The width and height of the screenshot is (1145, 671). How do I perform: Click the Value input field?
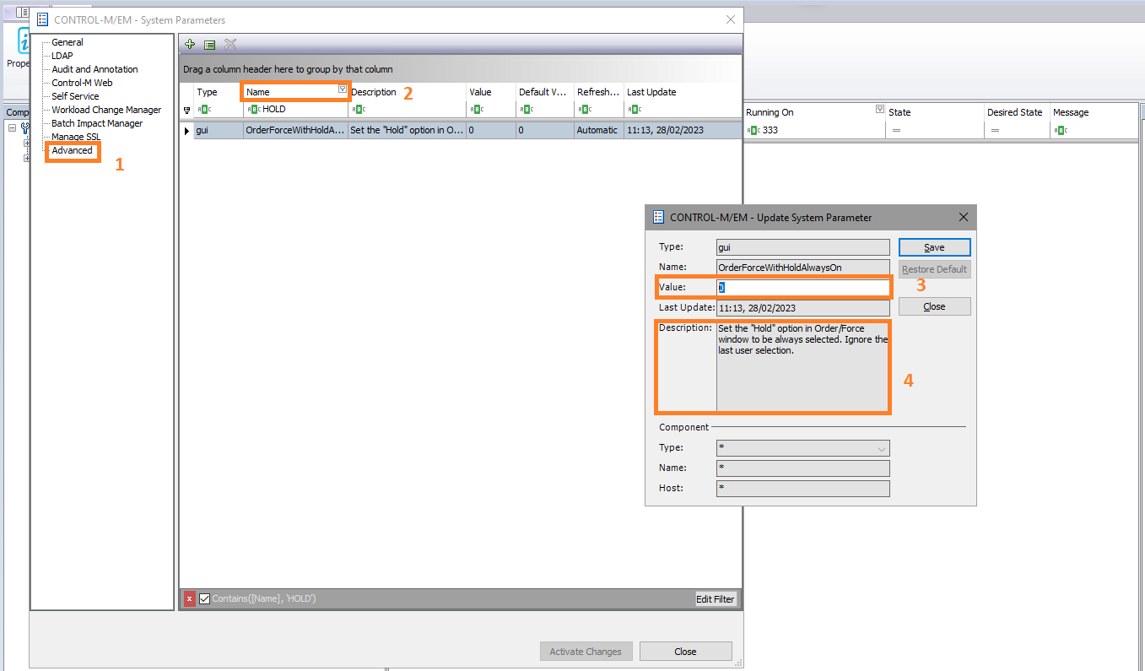point(802,288)
